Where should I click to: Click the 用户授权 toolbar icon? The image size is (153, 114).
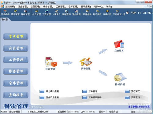97,13
